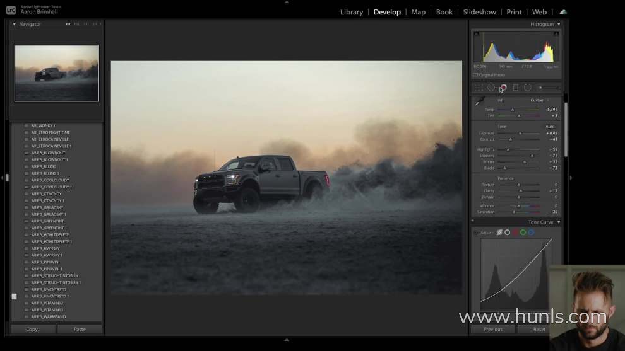Screen dimensions: 625x351
Task: Click the main truck photo preview
Action: coord(287,178)
